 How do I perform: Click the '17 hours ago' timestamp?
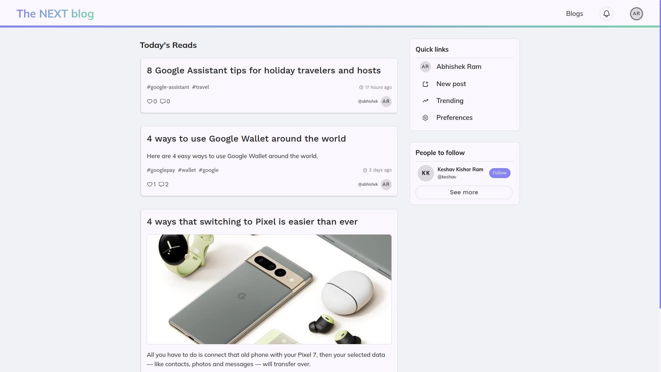click(378, 87)
